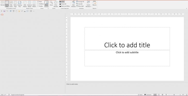188x96 pixels.
Task: Click the spell check status bar icon
Action: pyautogui.click(x=9, y=95)
